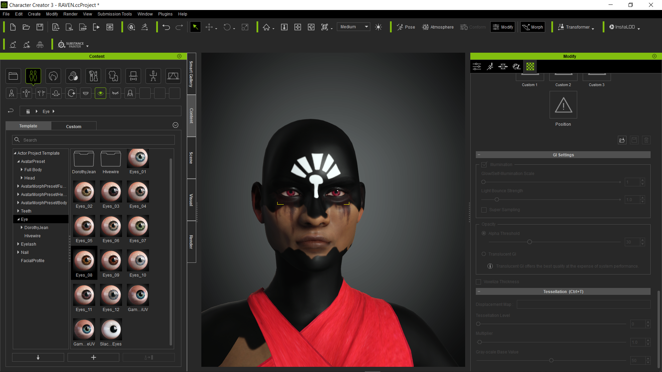Click the Modify toolbar button
662x372 pixels.
(x=503, y=27)
